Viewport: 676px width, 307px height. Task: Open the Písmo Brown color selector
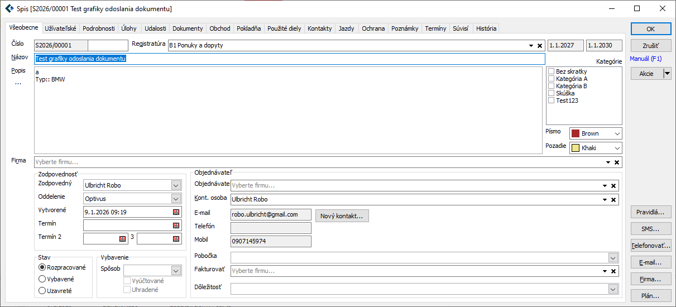pos(595,134)
